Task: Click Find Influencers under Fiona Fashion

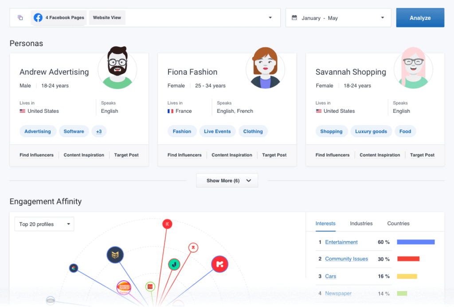Action: (x=184, y=155)
